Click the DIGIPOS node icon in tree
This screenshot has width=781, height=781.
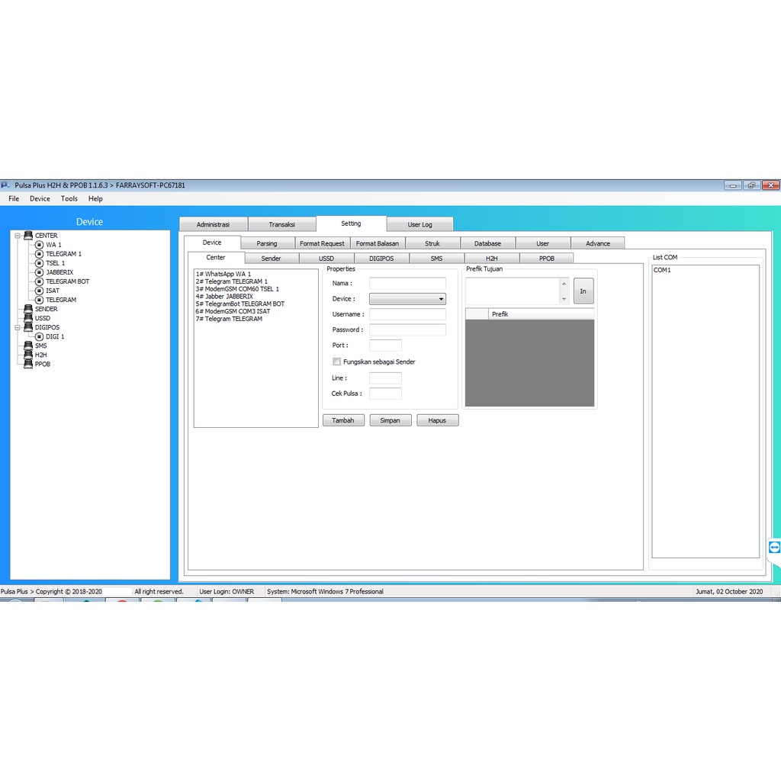[28, 327]
